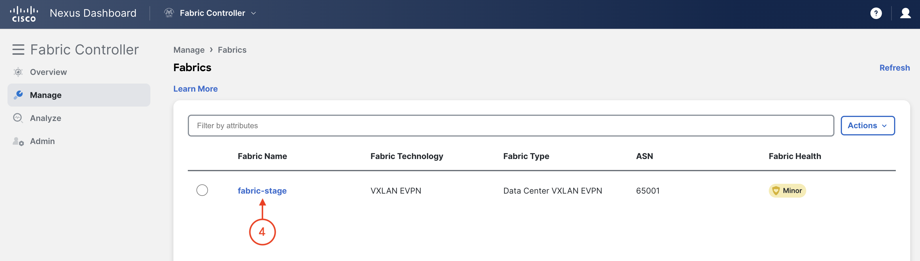The image size is (920, 261).
Task: Click the Manage wrench icon
Action: point(18,95)
